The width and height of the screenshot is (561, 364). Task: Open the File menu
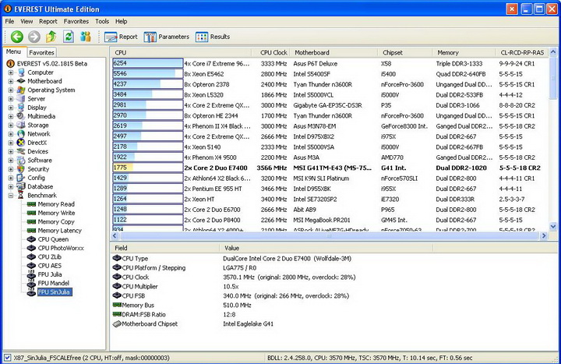tap(9, 22)
